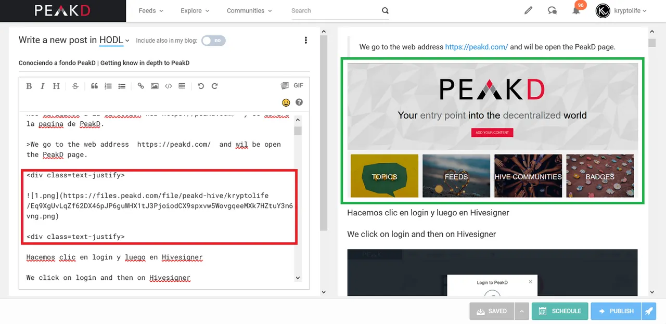Insert a heading with H icon
Image resolution: width=666 pixels, height=324 pixels.
[56, 86]
